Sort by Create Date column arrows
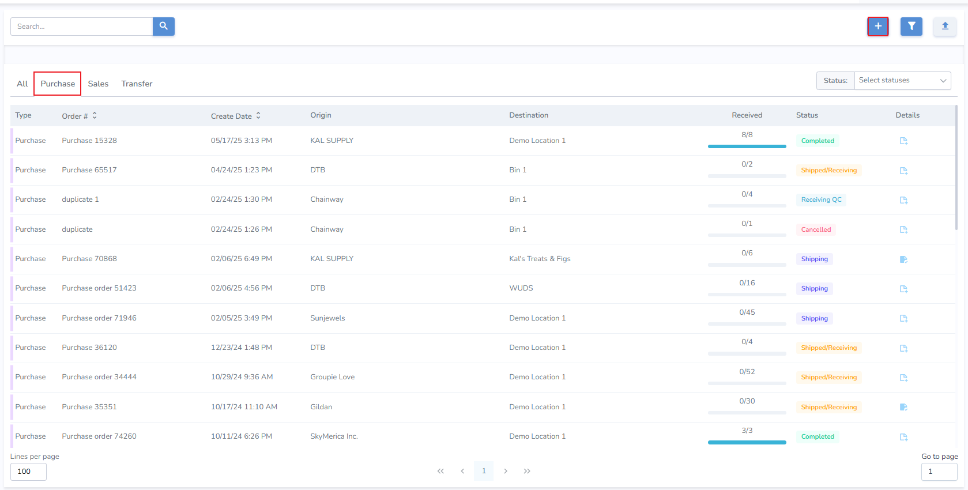Viewport: 968px width, 490px height. click(x=258, y=116)
